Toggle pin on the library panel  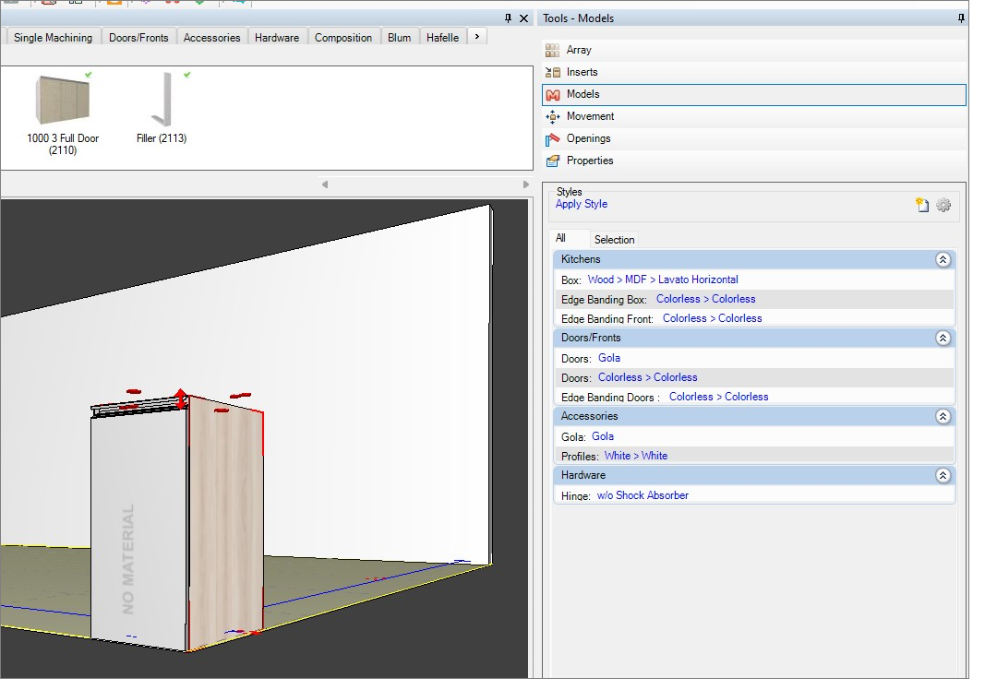click(509, 18)
